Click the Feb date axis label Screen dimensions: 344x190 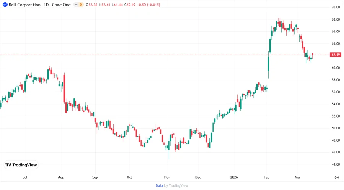click(x=266, y=177)
